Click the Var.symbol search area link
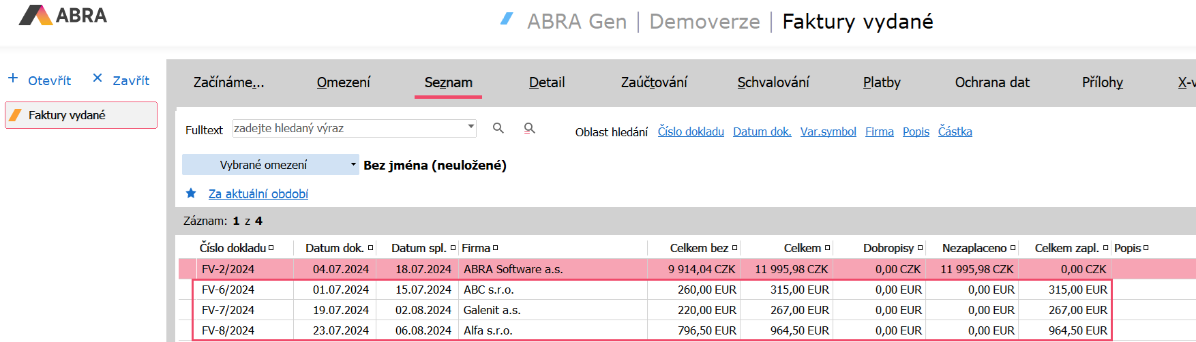 click(828, 131)
